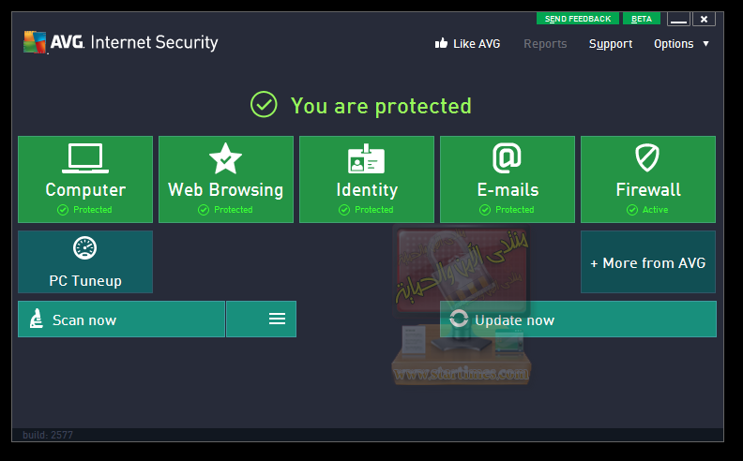Open the PC Tuneup tile label
Screen dimensions: 743x461
(x=85, y=281)
